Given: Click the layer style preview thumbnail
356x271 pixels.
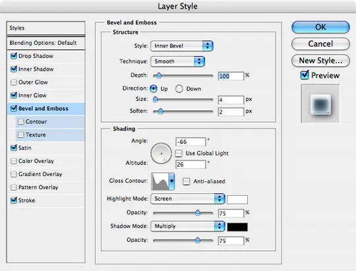Looking at the screenshot, I should pos(320,104).
